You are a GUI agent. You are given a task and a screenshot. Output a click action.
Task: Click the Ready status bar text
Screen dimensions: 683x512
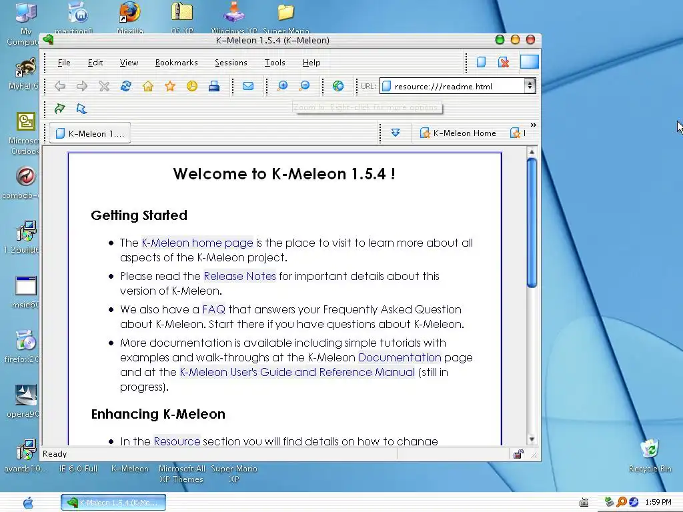coord(55,453)
